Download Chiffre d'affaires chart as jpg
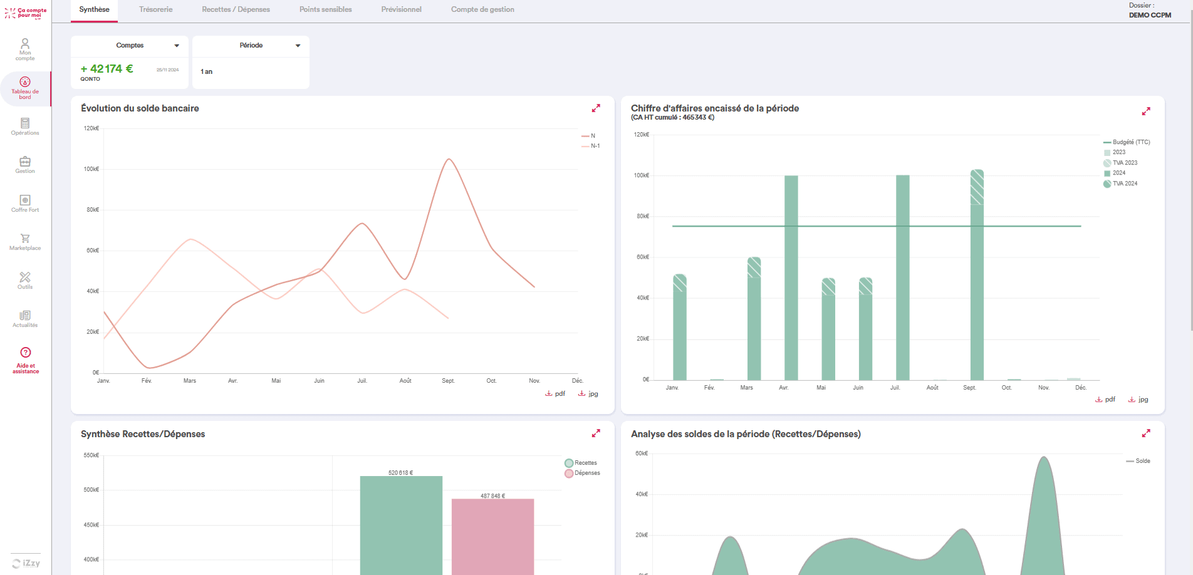The height and width of the screenshot is (575, 1193). click(x=1138, y=400)
